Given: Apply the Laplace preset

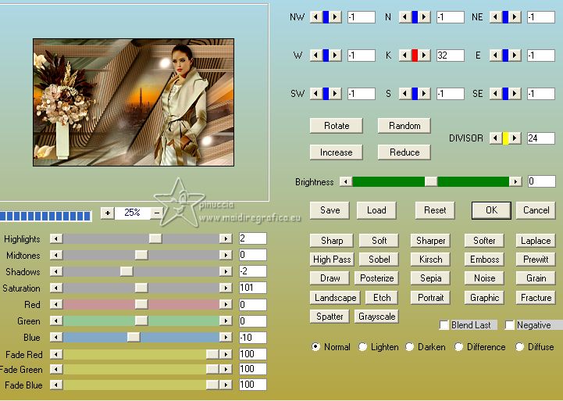Looking at the screenshot, I should point(536,241).
